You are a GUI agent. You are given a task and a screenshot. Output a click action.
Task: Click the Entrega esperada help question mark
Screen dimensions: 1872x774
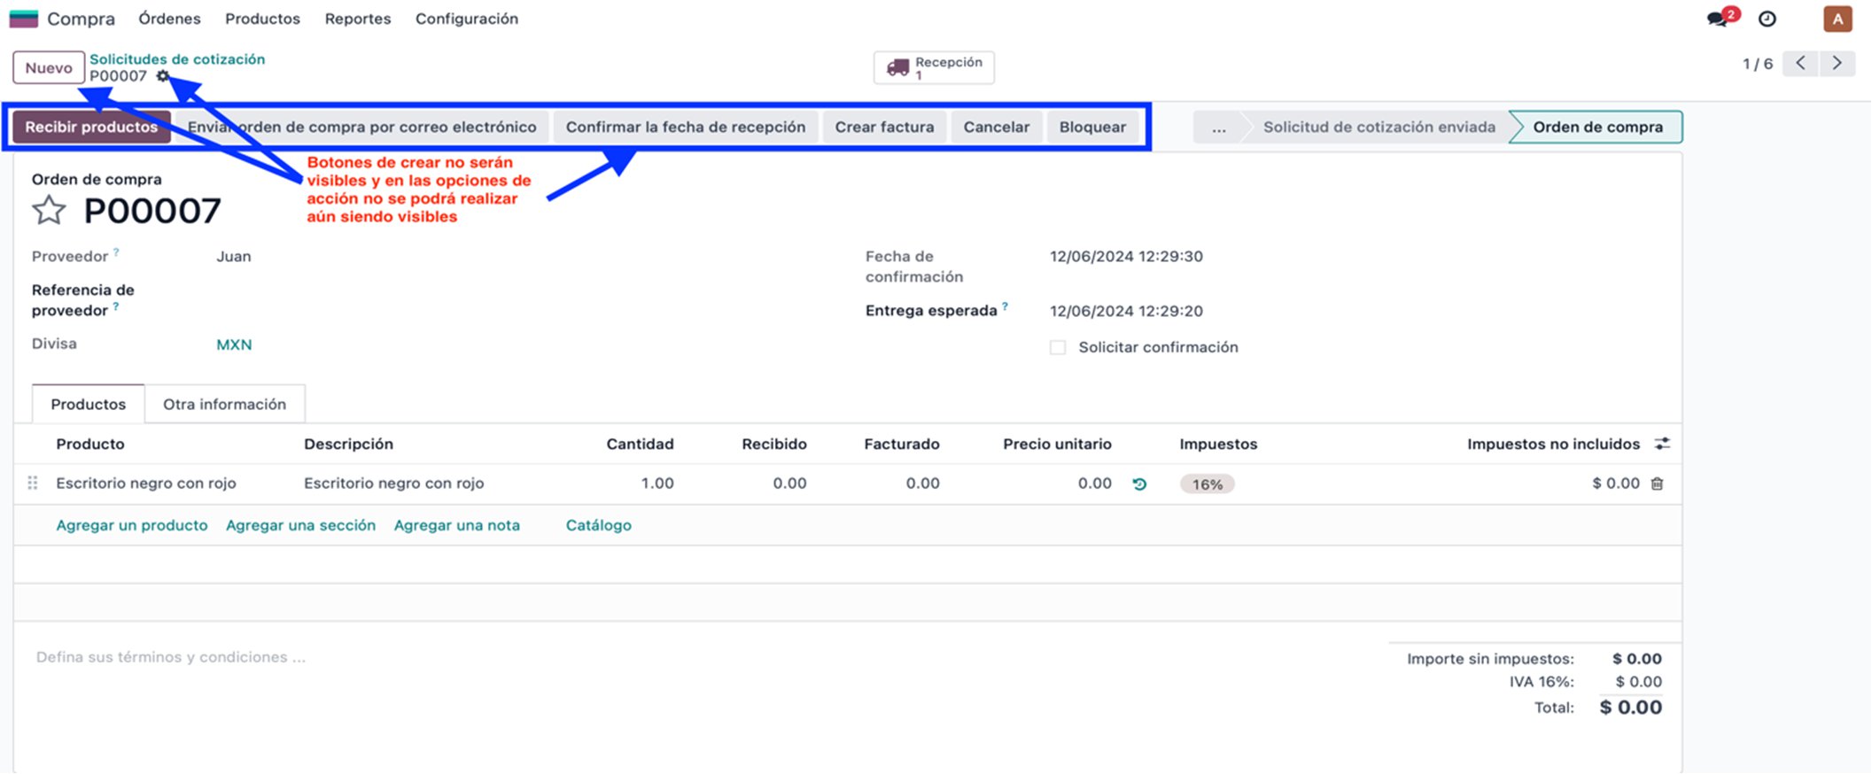click(1005, 306)
